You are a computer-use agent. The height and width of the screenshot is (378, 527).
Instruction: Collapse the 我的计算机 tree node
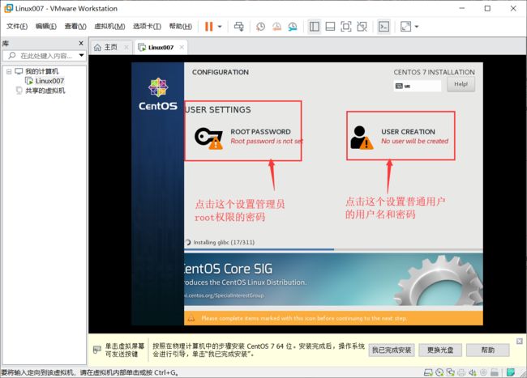9,71
